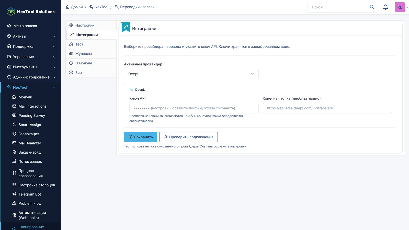This screenshot has height=230, width=409.
Task: Expand the Поддержка sidebar section
Action: [31, 47]
